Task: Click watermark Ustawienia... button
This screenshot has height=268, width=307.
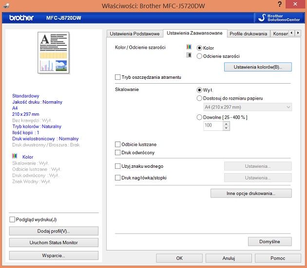Action: point(258,166)
